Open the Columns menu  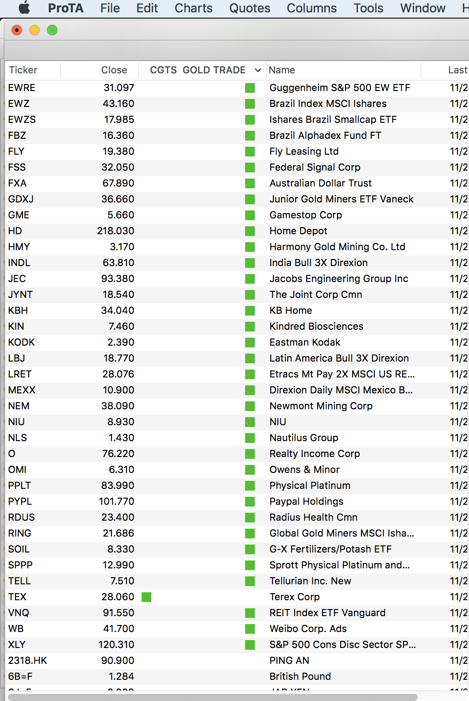[311, 8]
